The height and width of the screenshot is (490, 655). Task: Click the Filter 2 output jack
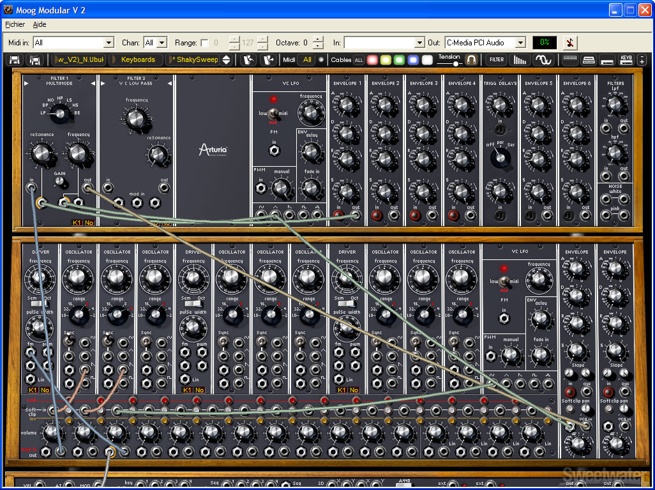pyautogui.click(x=164, y=188)
